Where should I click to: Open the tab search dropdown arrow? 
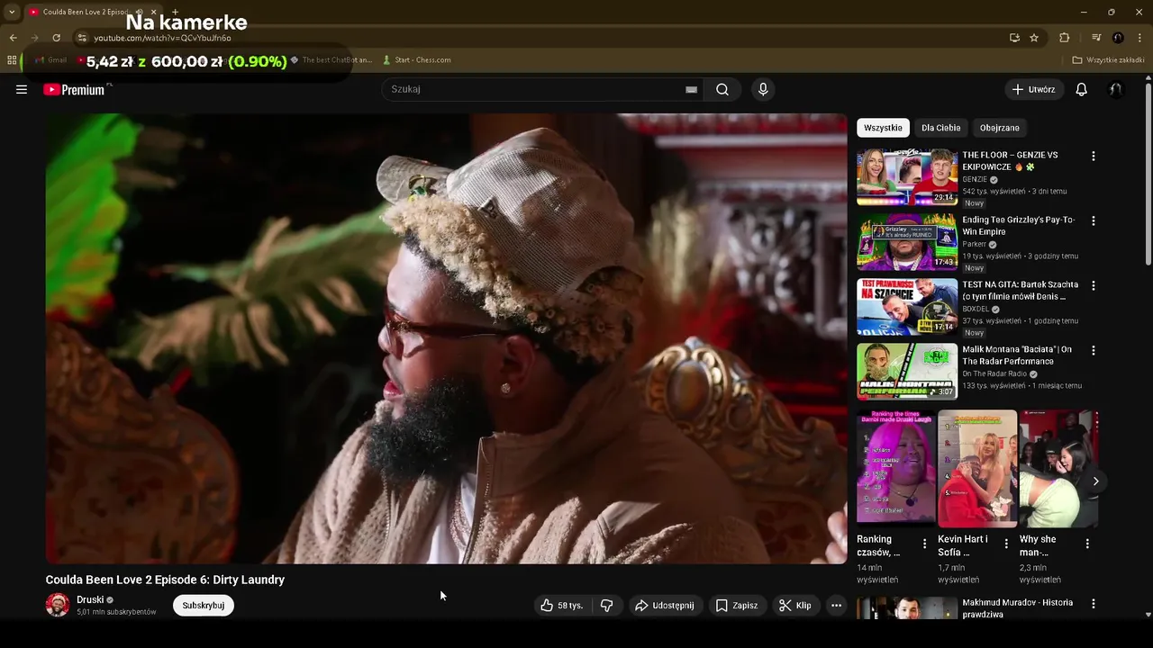(12, 12)
